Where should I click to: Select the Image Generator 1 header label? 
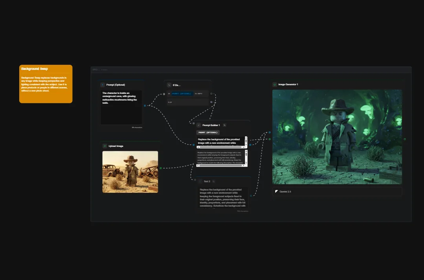289,84
